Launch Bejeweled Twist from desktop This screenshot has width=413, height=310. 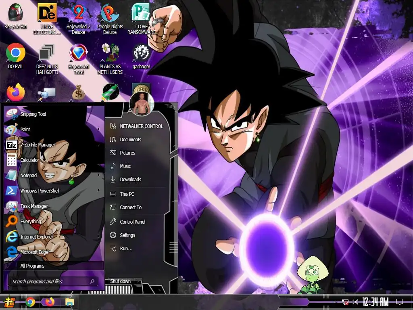(x=78, y=59)
